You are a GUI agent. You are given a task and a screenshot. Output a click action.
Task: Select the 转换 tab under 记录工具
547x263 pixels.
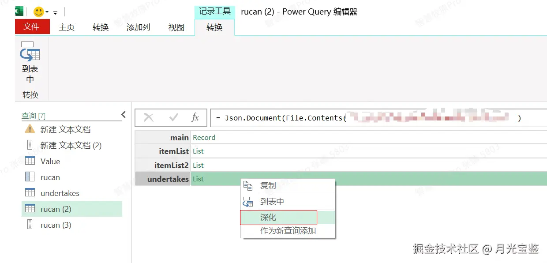click(x=214, y=27)
